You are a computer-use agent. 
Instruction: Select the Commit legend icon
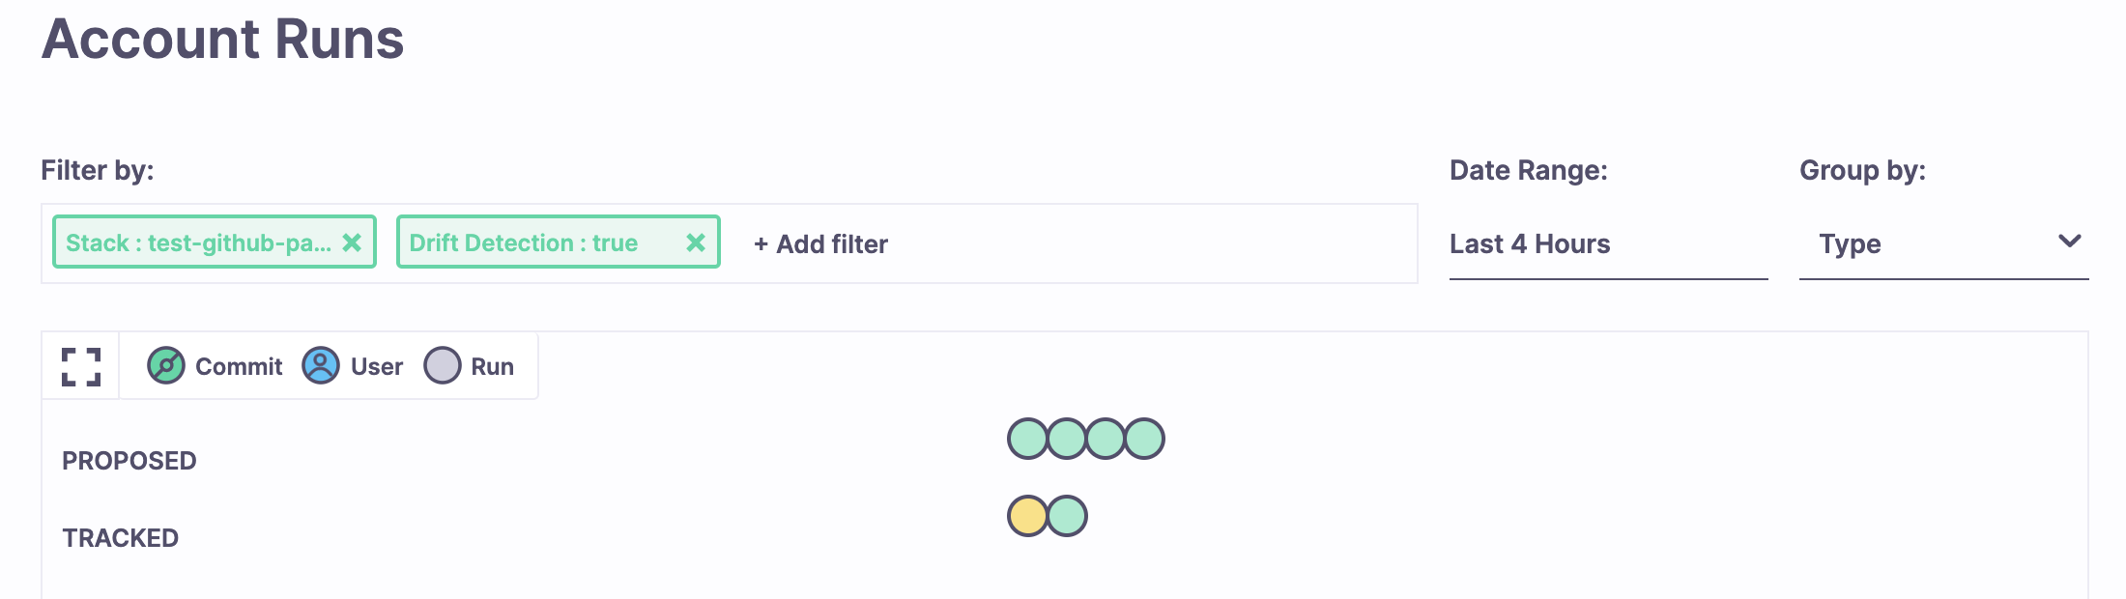pos(166,366)
